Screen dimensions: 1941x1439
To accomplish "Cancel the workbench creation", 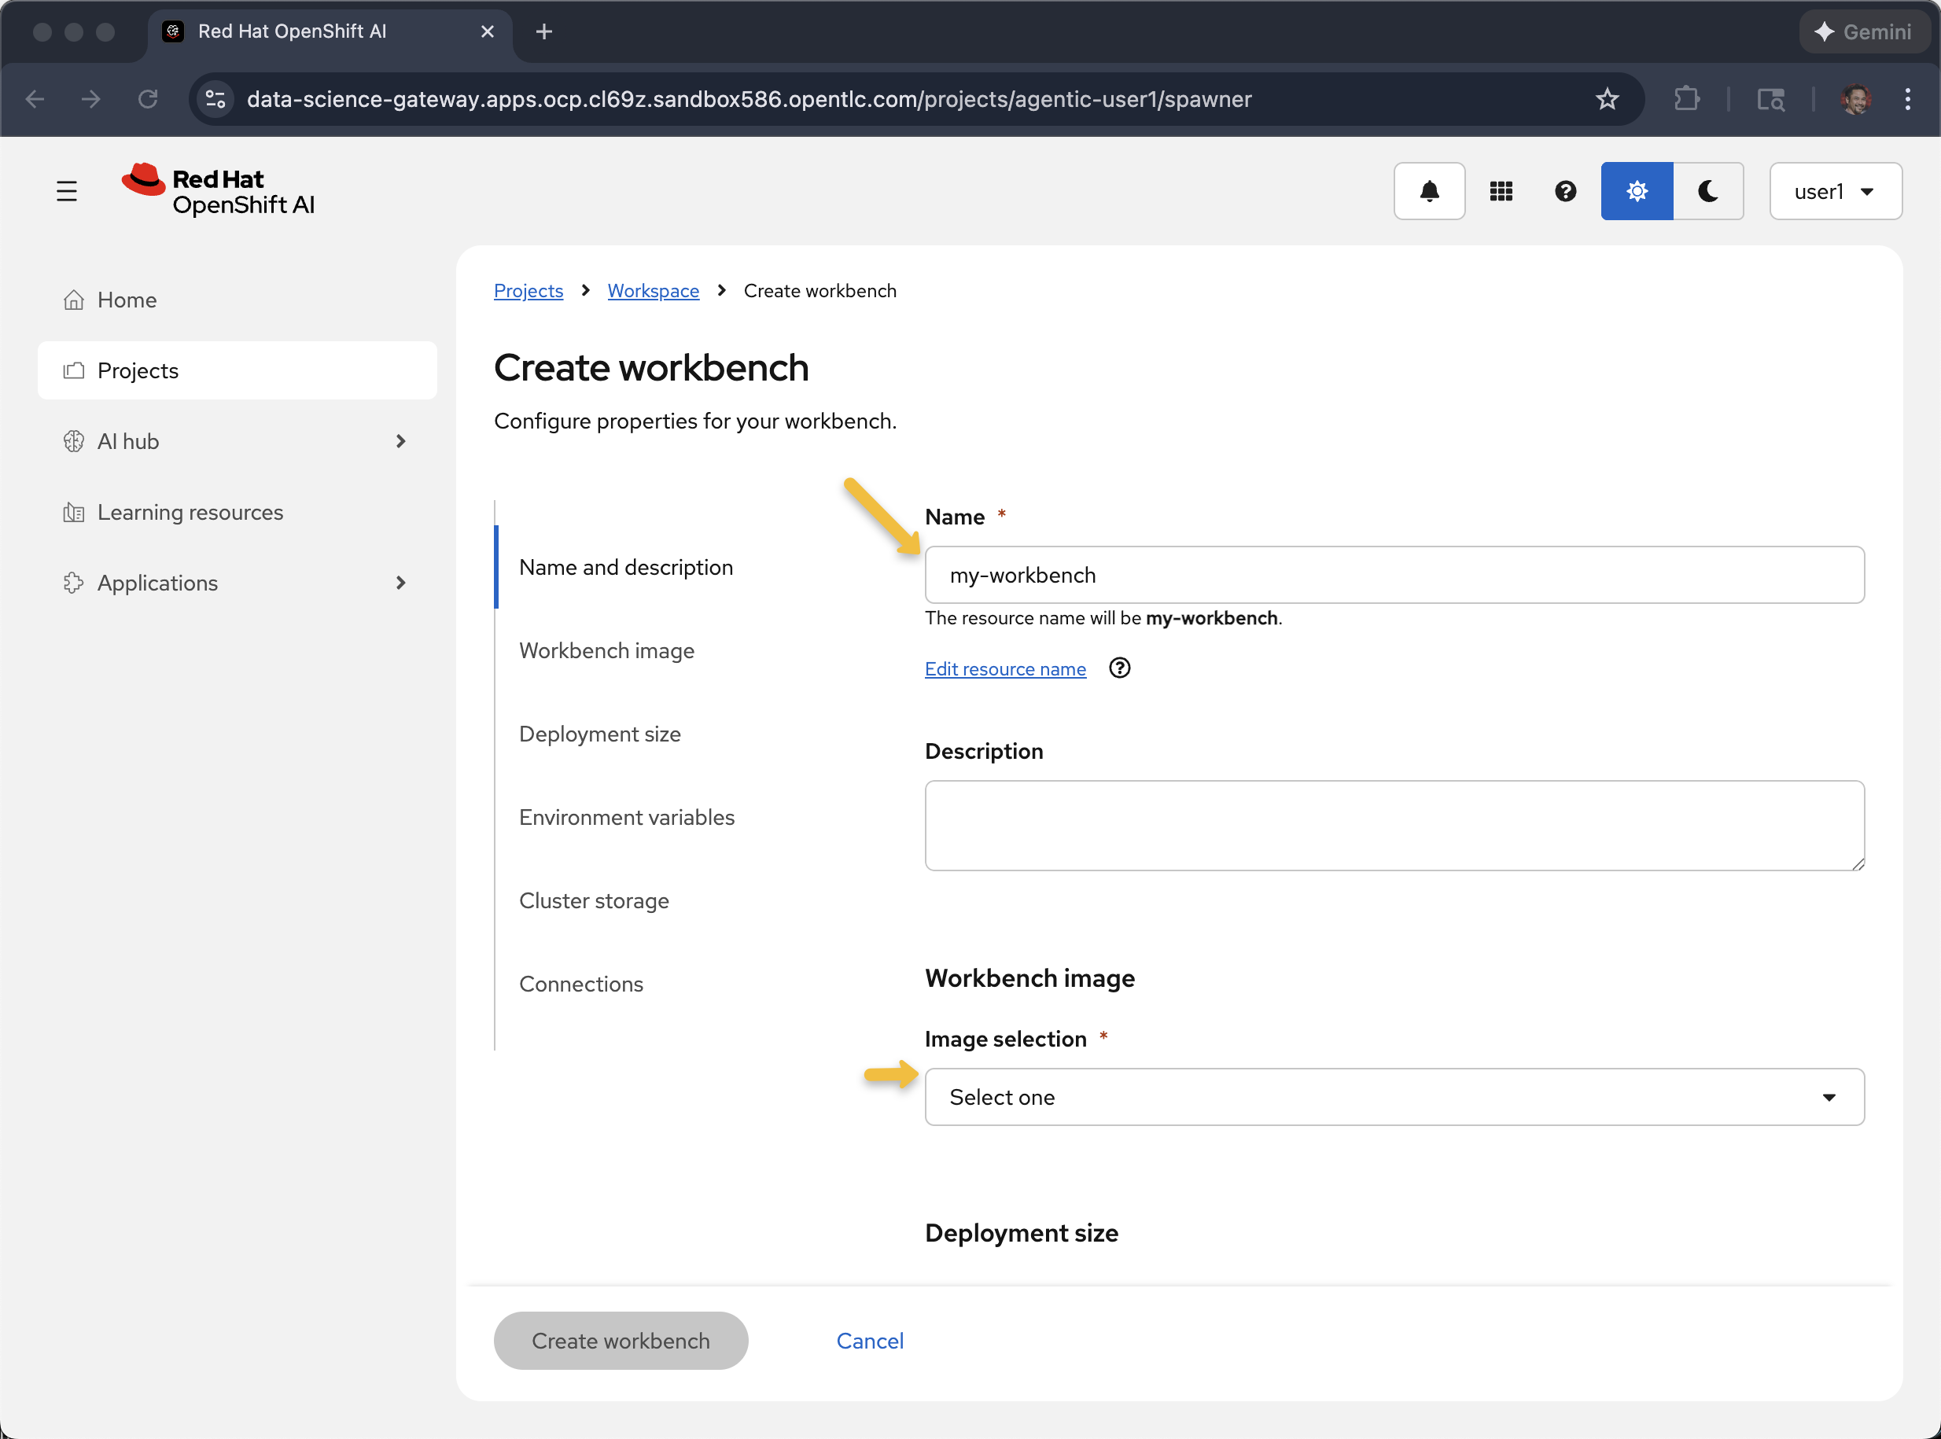I will (x=870, y=1341).
